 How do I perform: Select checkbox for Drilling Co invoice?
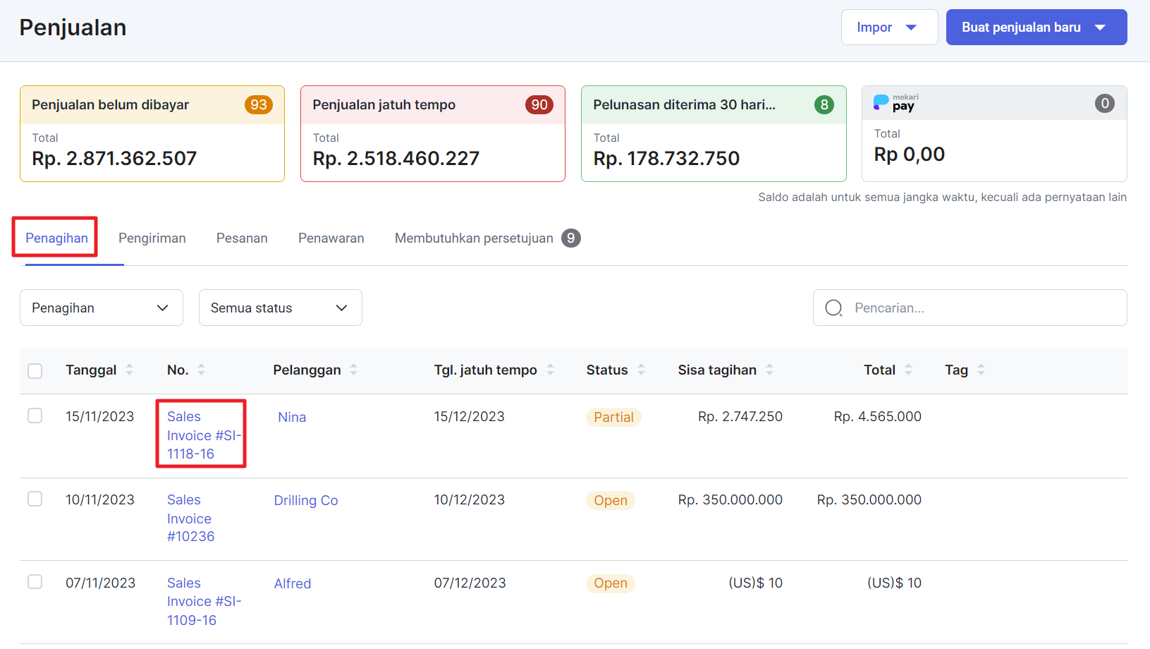[x=35, y=499]
